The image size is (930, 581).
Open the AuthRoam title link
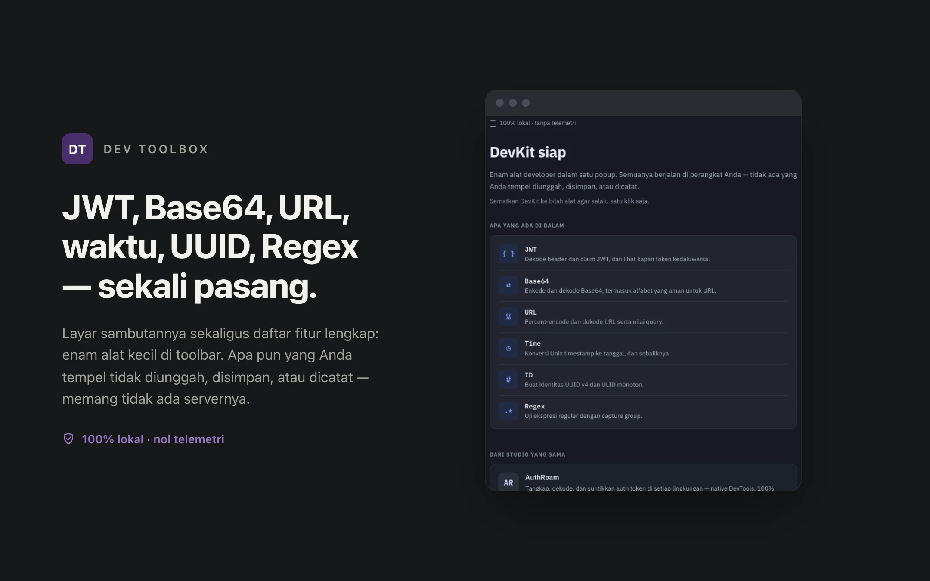(x=542, y=477)
